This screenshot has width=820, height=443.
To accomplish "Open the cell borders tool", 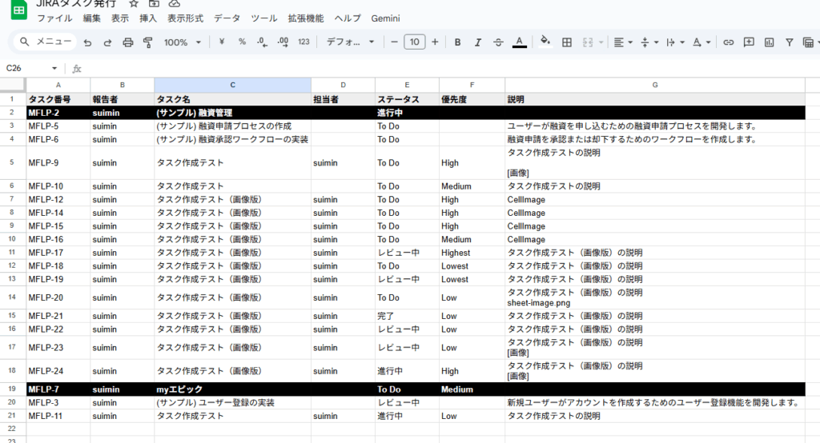I will (x=567, y=42).
